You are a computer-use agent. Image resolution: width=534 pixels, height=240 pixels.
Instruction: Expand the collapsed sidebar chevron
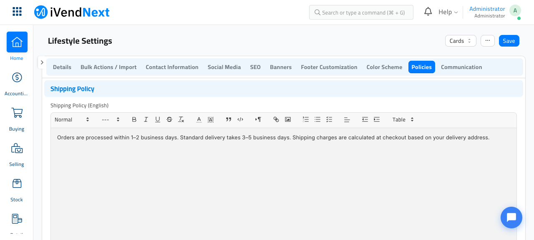click(42, 62)
